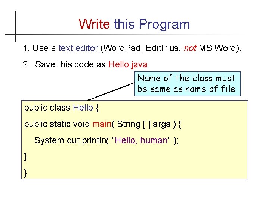Click the red method name "main"
Image resolution: width=269 pixels, height=201 pixels.
102,124
